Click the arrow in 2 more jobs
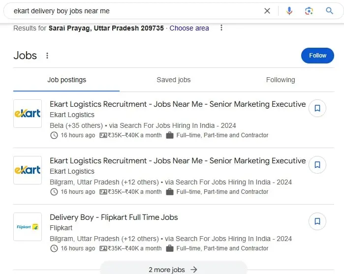 pyautogui.click(x=194, y=270)
